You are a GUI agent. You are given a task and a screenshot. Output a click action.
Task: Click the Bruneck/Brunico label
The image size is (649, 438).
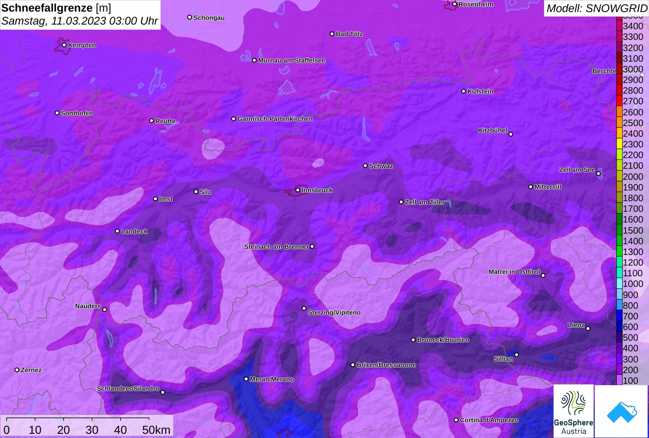(443, 340)
